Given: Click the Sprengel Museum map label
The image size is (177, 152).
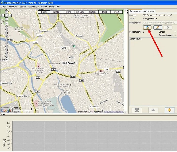Looking at the screenshot, I should pyautogui.click(x=64, y=92).
